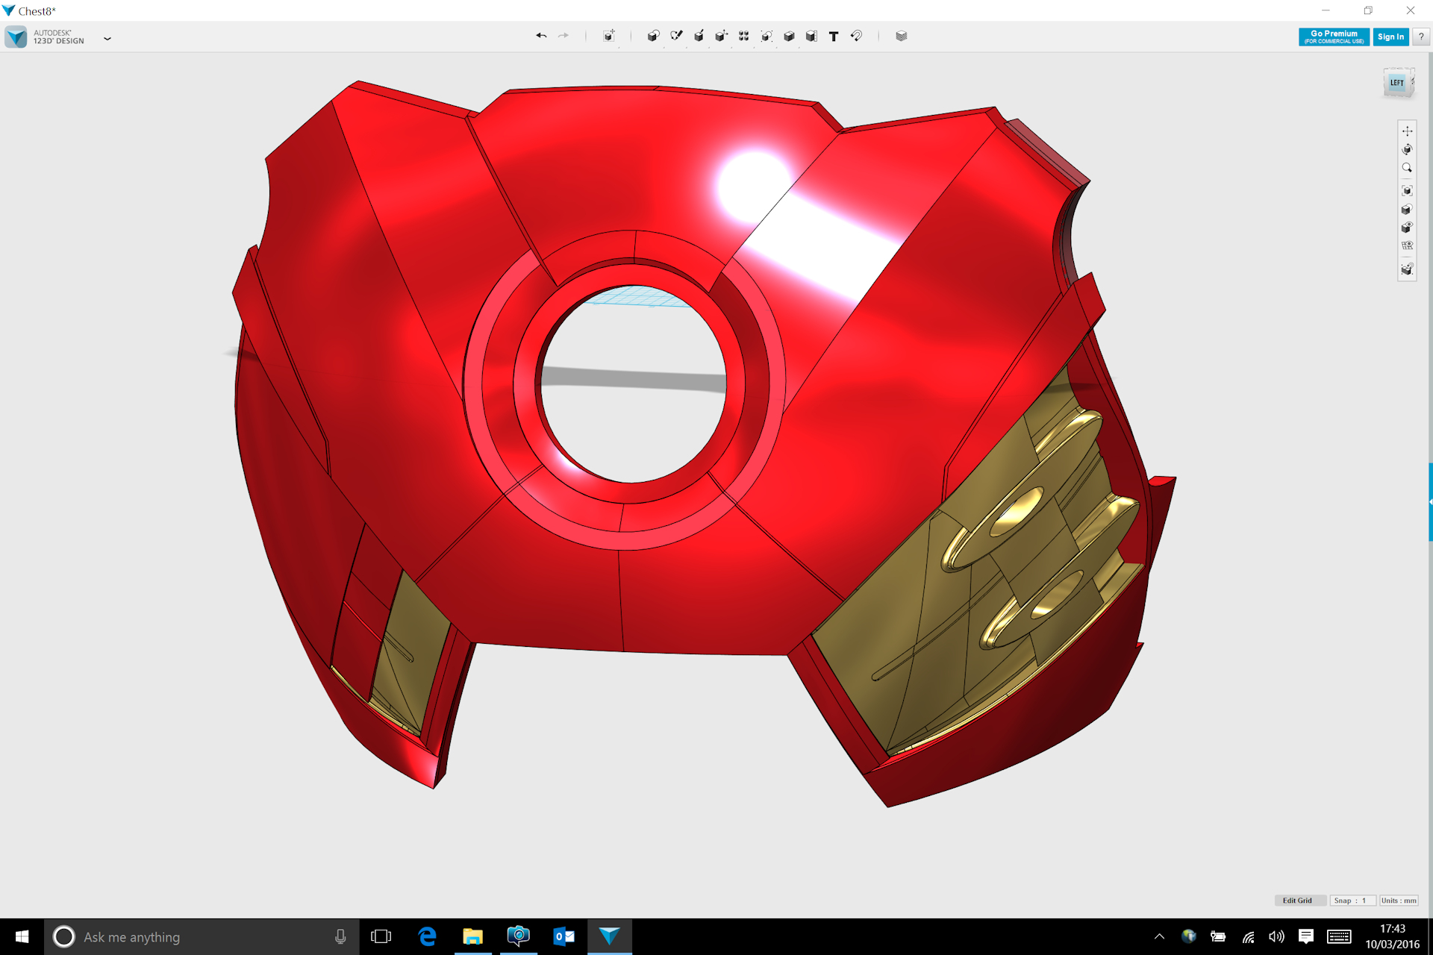Click the Undo arrow in toolbar
Image resolution: width=1433 pixels, height=955 pixels.
click(x=541, y=36)
